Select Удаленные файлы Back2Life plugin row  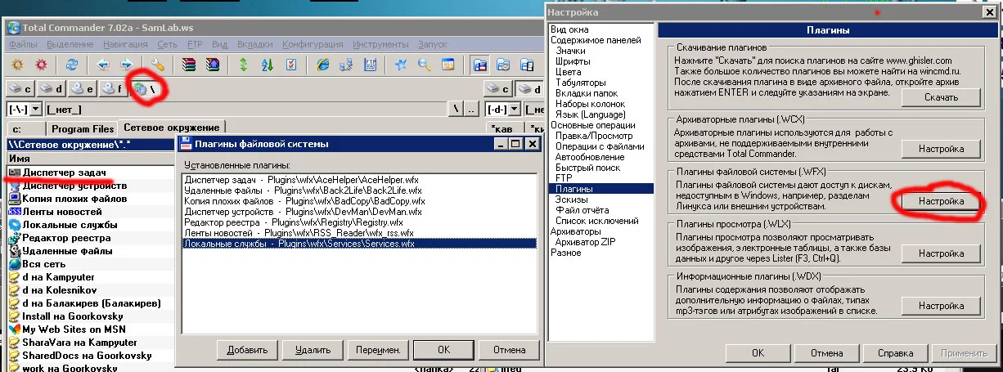pos(358,190)
